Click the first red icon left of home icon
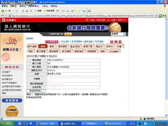 [112, 42]
